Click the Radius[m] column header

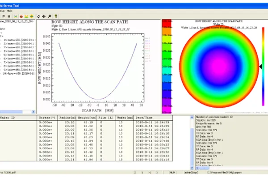point(67,118)
